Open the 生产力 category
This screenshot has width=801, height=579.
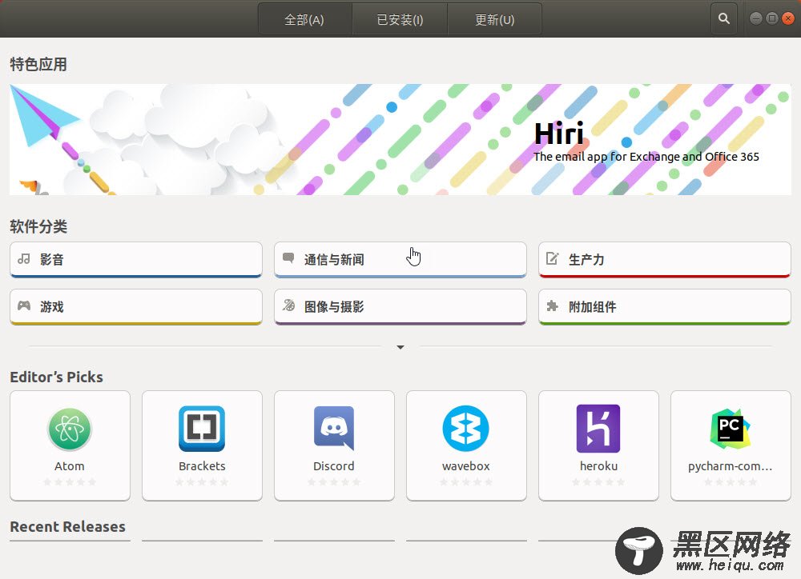tap(665, 260)
